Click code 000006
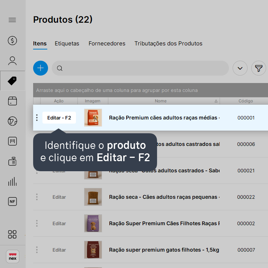This screenshot has height=268, width=268. click(x=246, y=144)
